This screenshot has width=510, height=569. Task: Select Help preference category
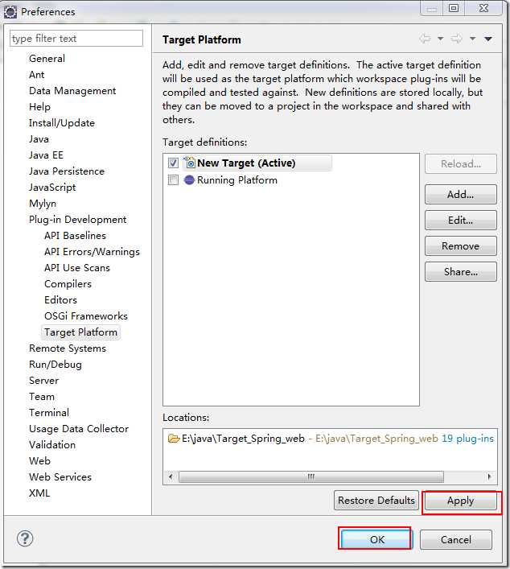tap(39, 107)
